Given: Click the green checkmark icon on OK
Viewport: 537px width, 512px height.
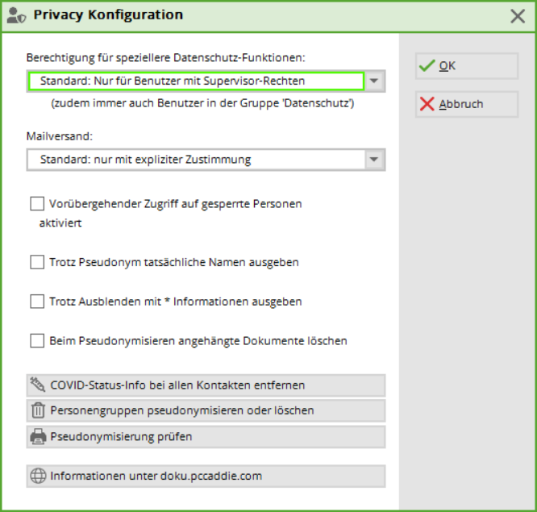Looking at the screenshot, I should [427, 65].
